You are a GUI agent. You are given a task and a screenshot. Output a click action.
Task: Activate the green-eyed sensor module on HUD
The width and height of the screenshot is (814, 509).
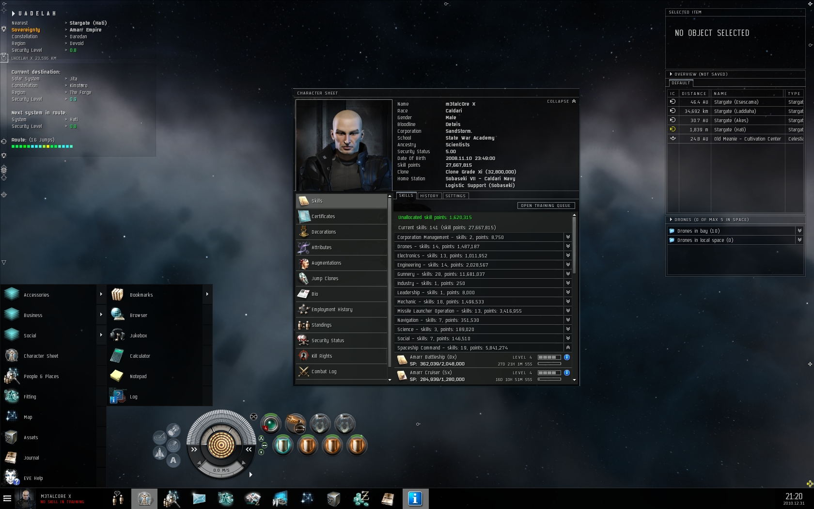(271, 423)
